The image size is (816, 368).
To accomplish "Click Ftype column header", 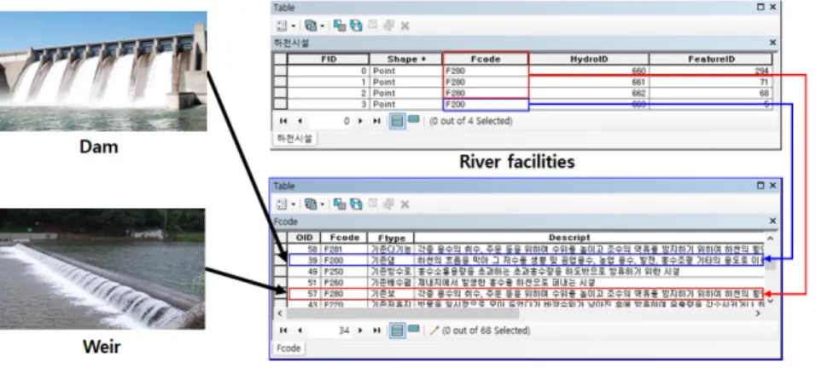I will (391, 238).
